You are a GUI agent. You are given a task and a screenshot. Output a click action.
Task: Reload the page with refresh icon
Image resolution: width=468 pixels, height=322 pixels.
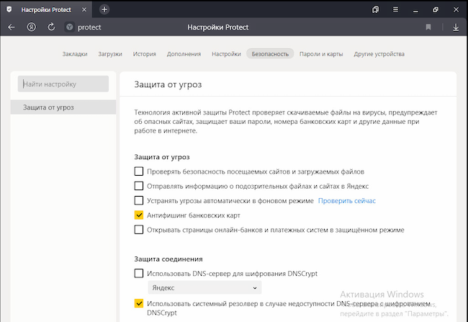51,27
